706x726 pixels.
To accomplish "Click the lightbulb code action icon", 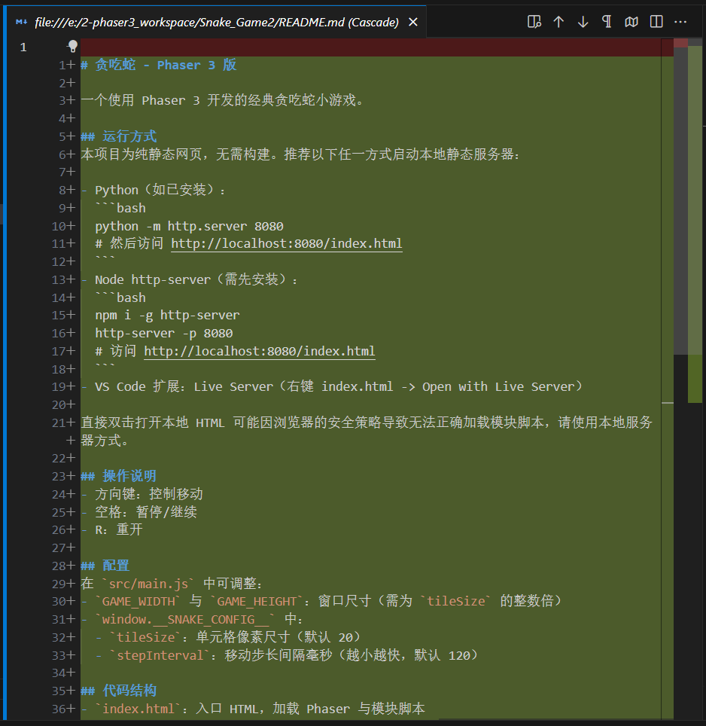I will 73,46.
